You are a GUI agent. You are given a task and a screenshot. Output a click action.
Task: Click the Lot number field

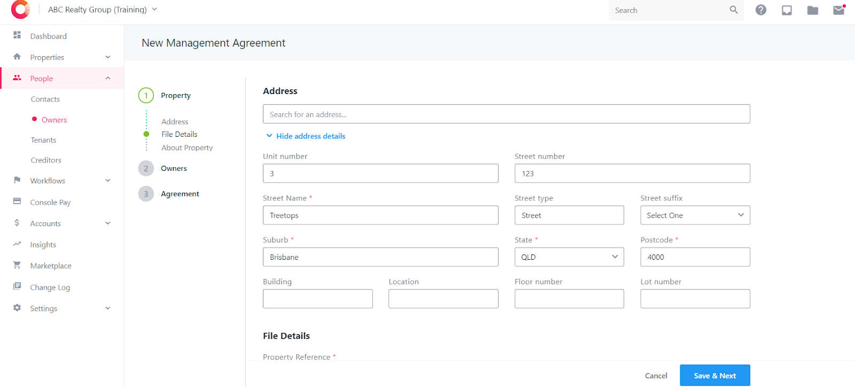(695, 299)
